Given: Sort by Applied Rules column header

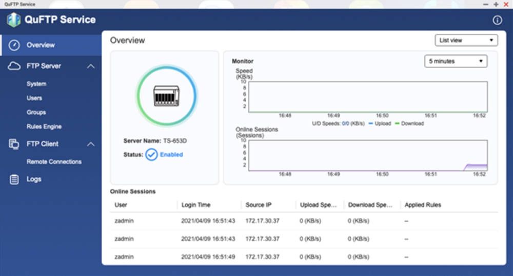Looking at the screenshot, I should (423, 205).
